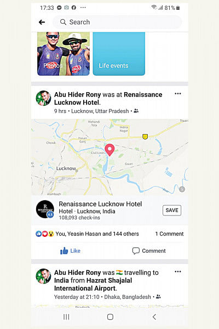Viewport: 219px width, 329px height.
Task: Tap the map info icon near River label
Action: pyautogui.click(x=182, y=189)
